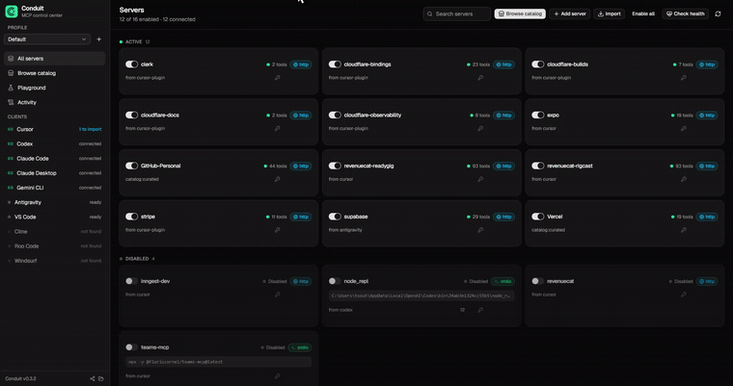Collapse the ACTIVE servers section

[135, 42]
